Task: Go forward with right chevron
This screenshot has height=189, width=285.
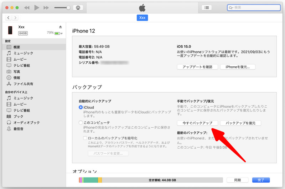Action: (15, 17)
